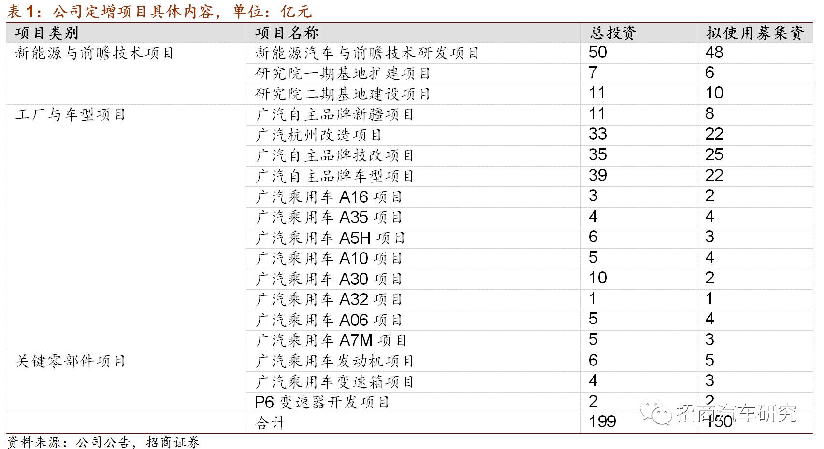Select project '广汽自主品牌车型项目'
Image resolution: width=824 pixels, height=449 pixels.
coord(335,176)
